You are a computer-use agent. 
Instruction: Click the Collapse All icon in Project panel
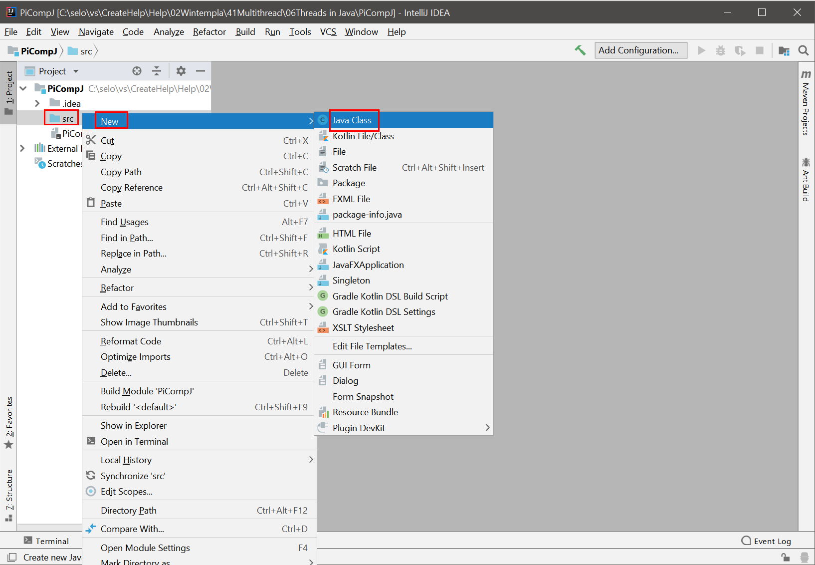[x=157, y=71]
